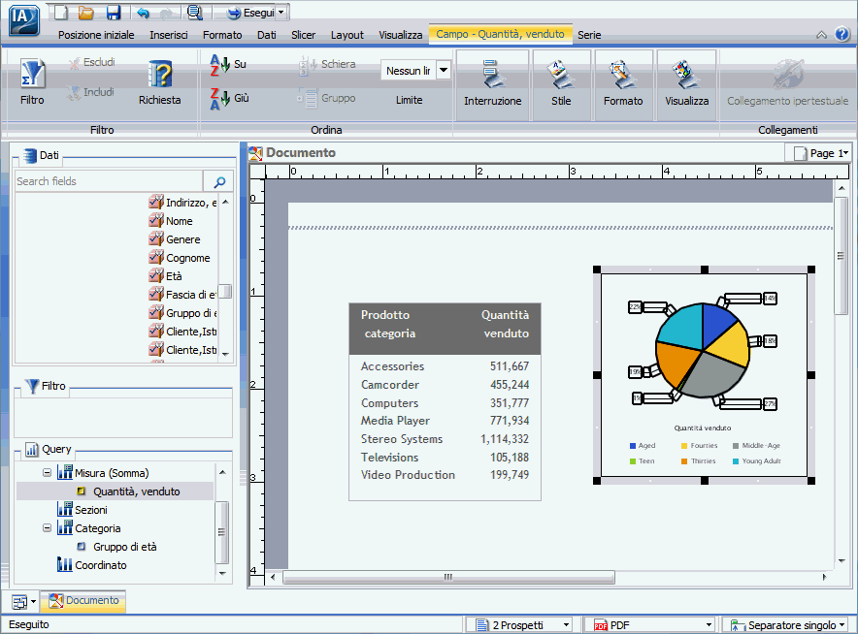Collapse the Categoria node

tap(47, 528)
